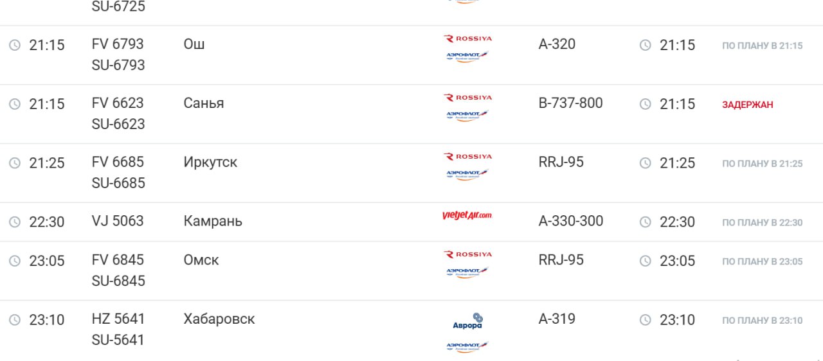
Task: Click the VietJet Air logo
Action: 467,216
